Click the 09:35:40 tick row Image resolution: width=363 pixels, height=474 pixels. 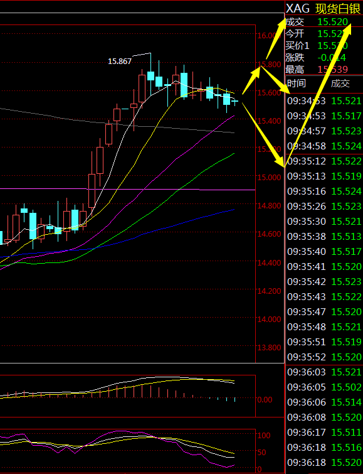tap(324, 252)
